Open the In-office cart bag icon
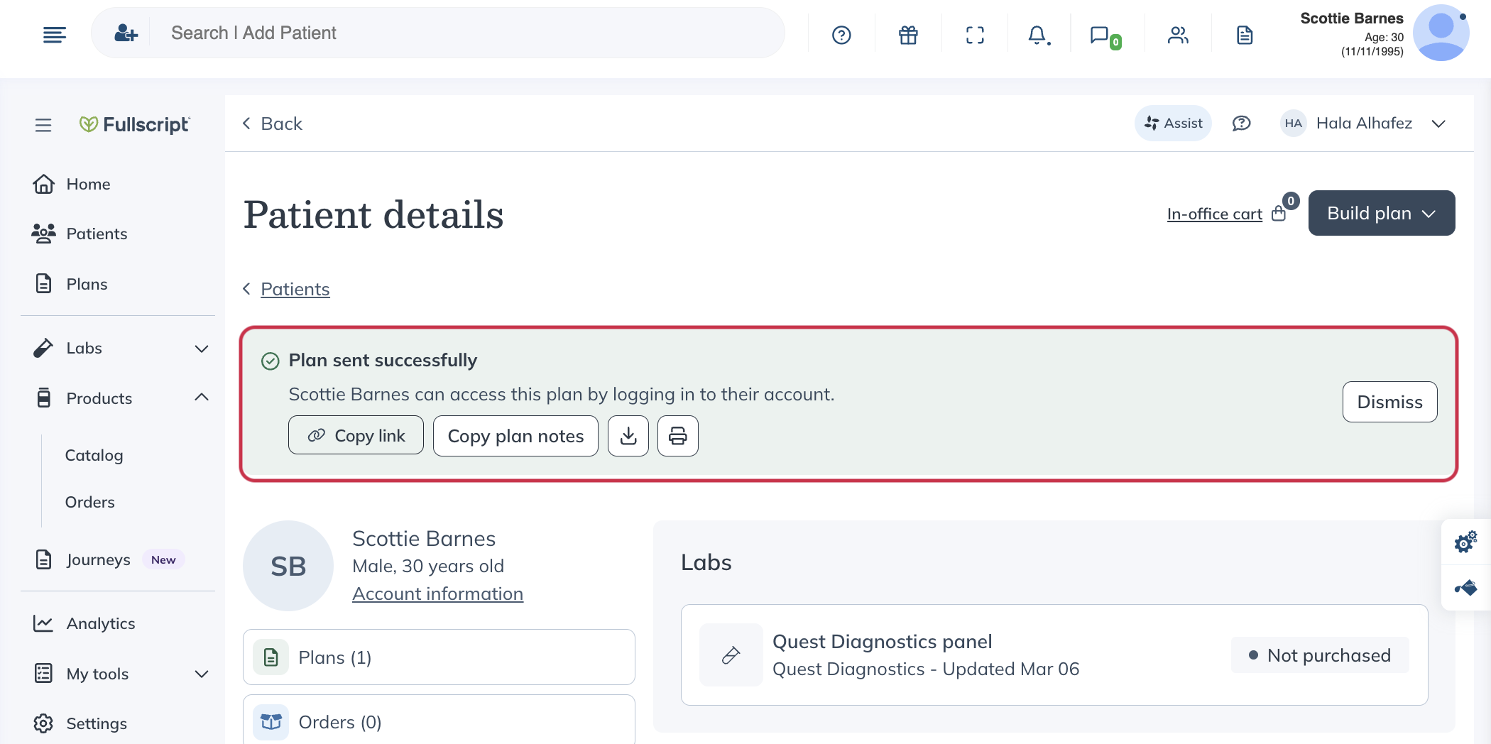This screenshot has width=1491, height=744. point(1279,214)
